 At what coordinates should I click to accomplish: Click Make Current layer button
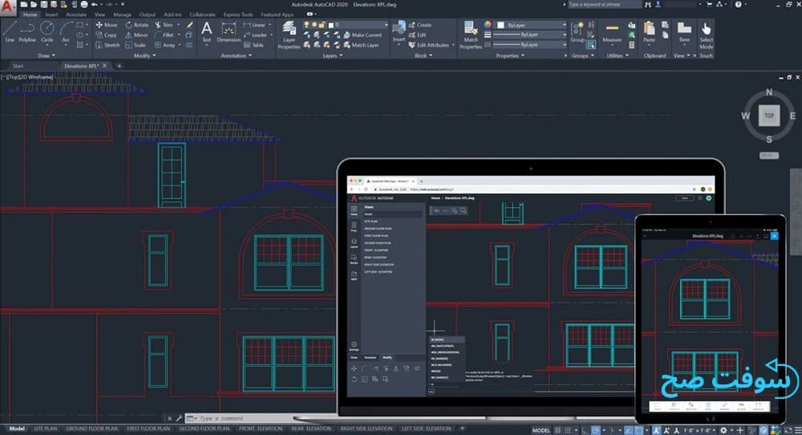tap(363, 35)
